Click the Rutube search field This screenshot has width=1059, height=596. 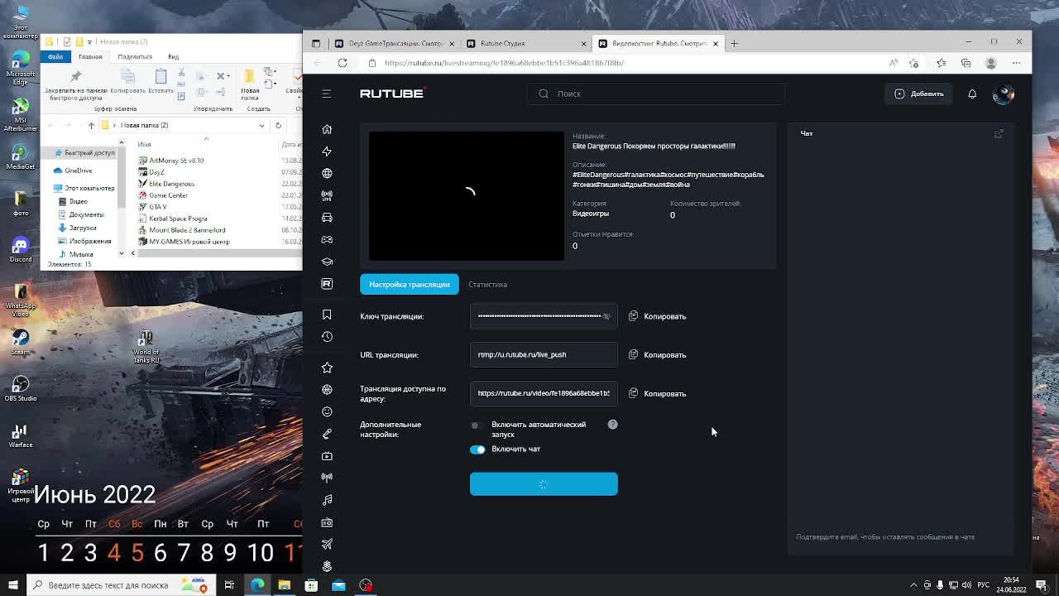(x=657, y=94)
